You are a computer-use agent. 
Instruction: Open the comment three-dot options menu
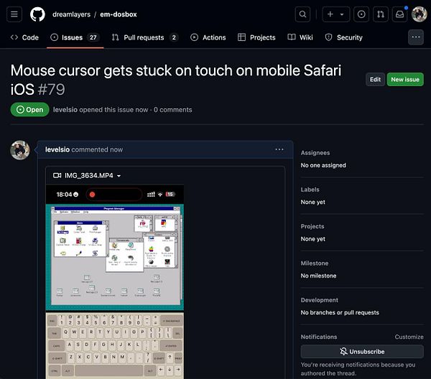(x=279, y=149)
